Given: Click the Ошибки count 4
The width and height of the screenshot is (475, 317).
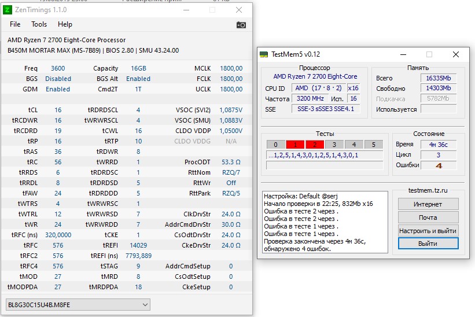Looking at the screenshot, I should (x=439, y=165).
